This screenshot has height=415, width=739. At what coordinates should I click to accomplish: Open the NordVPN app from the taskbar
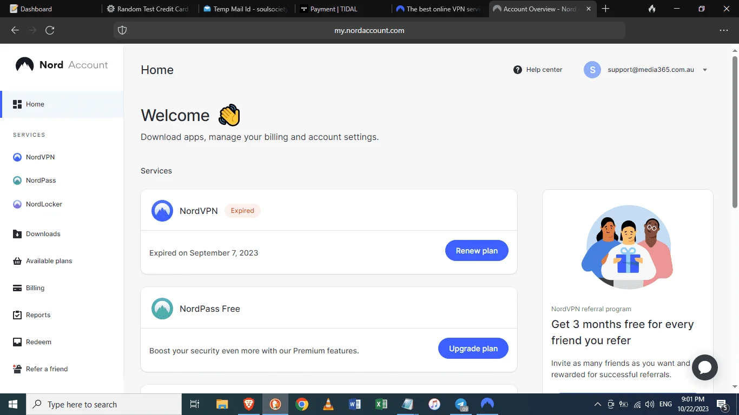point(487,404)
